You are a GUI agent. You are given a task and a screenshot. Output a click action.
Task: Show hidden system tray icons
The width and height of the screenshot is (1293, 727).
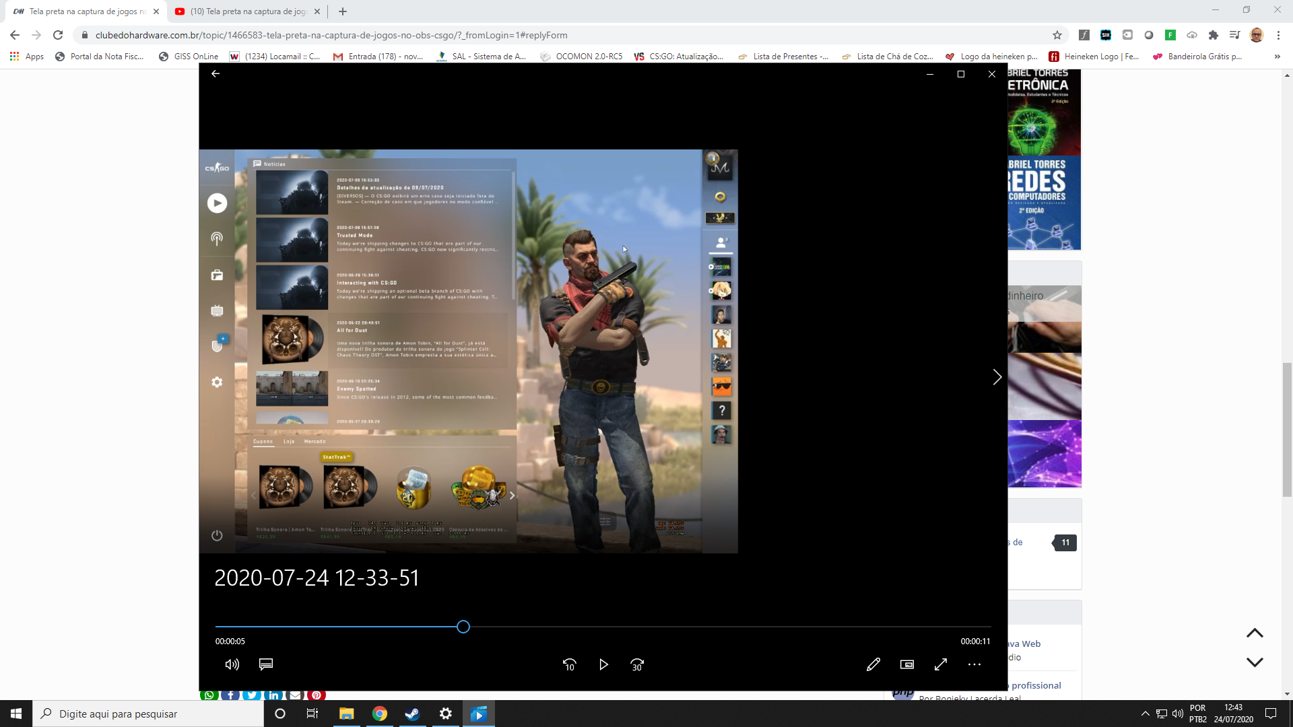[x=1145, y=714]
